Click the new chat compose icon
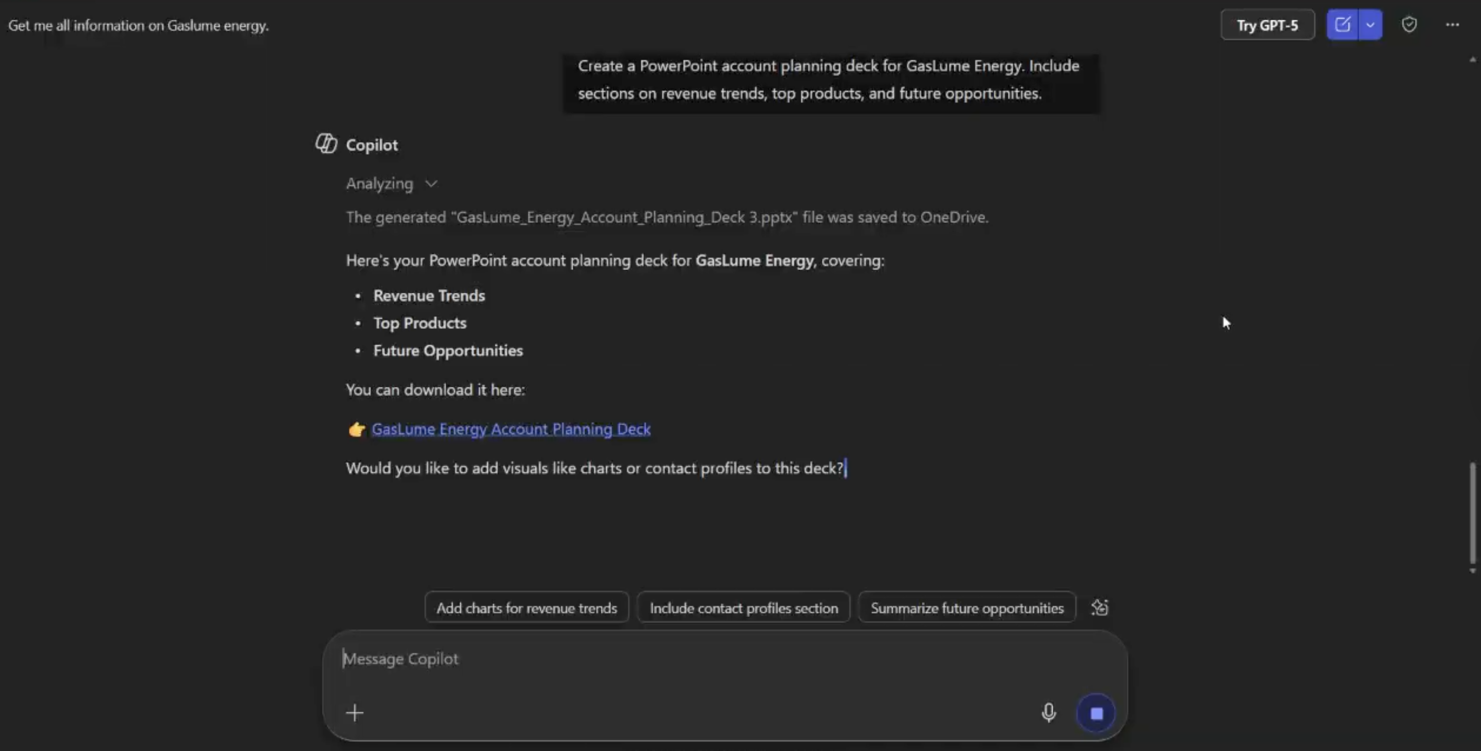The width and height of the screenshot is (1481, 751). point(1342,25)
